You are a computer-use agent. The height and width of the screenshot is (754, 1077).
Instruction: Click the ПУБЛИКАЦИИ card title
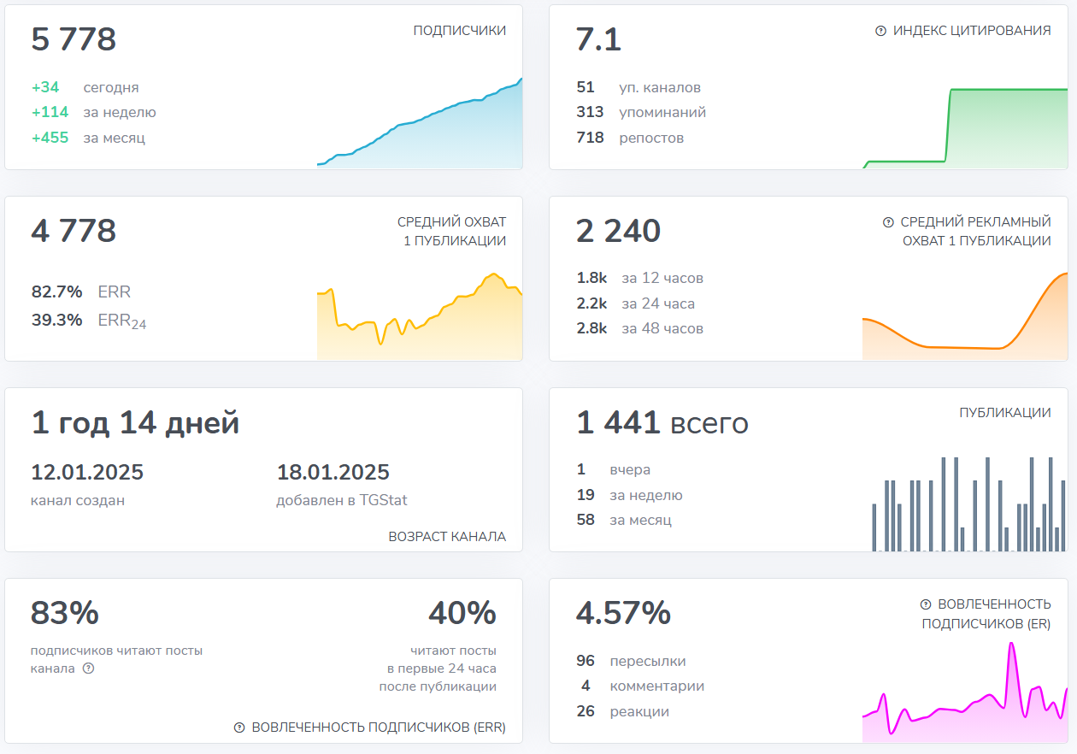pyautogui.click(x=1004, y=413)
